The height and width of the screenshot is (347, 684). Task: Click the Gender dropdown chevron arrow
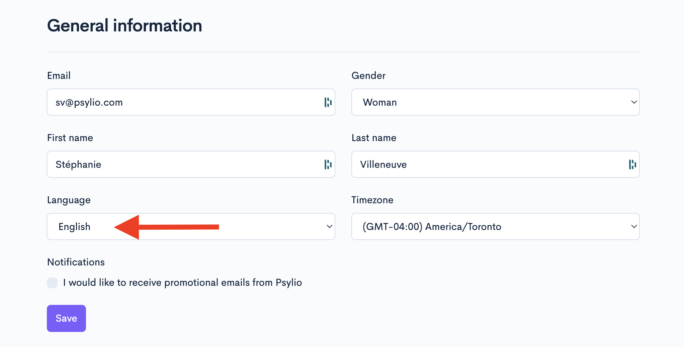(x=634, y=102)
